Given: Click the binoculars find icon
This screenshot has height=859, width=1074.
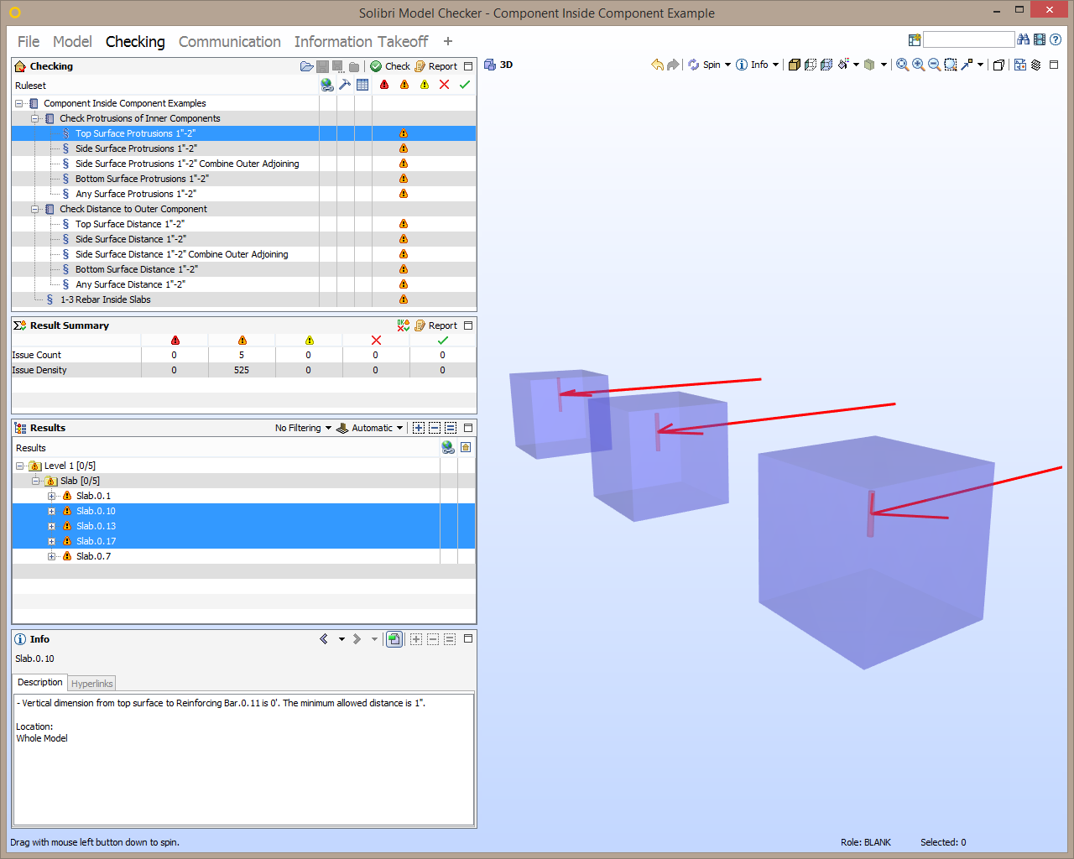Looking at the screenshot, I should pos(1023,39).
